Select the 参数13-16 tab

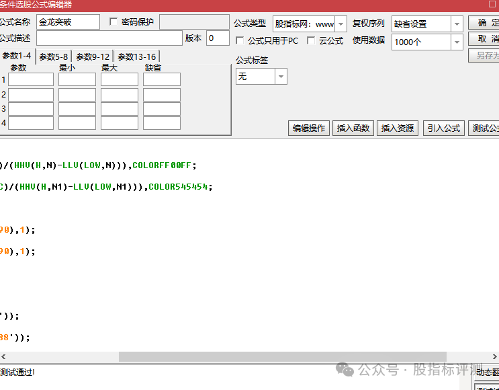(136, 56)
